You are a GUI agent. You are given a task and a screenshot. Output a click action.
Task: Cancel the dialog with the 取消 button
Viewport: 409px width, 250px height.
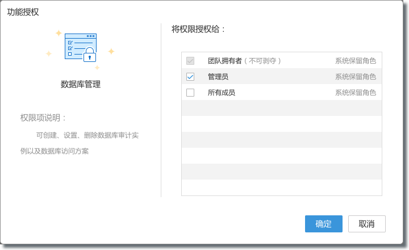366,224
